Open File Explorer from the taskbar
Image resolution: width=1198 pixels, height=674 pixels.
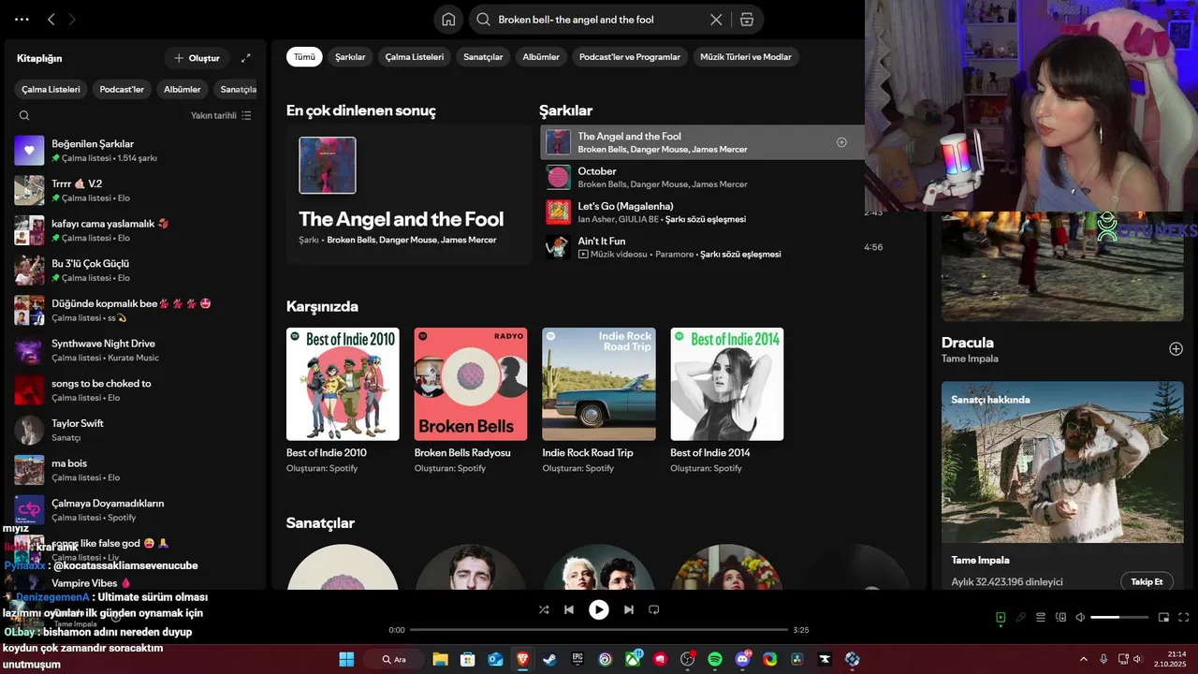[x=440, y=659]
